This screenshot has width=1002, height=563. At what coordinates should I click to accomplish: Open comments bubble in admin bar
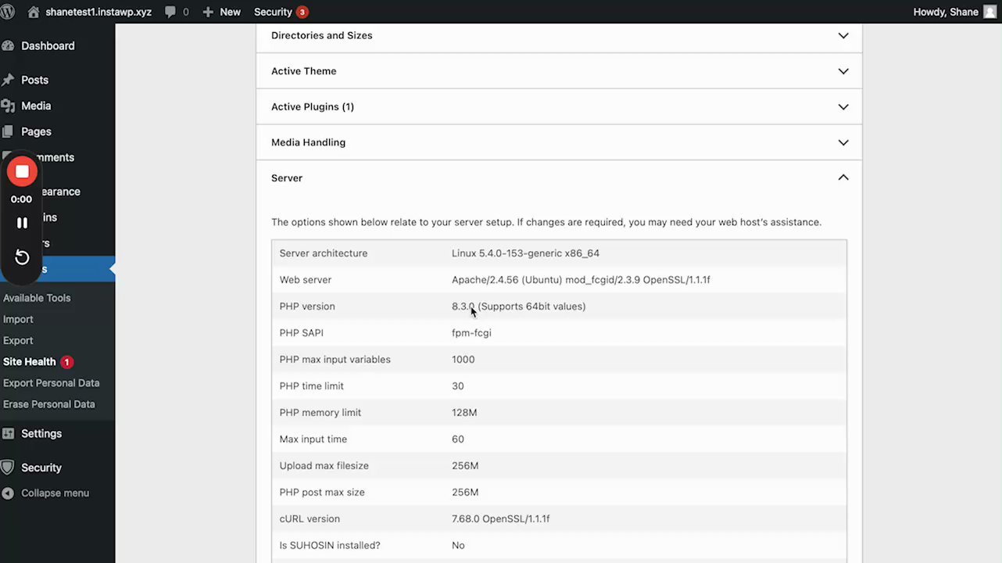tap(177, 12)
